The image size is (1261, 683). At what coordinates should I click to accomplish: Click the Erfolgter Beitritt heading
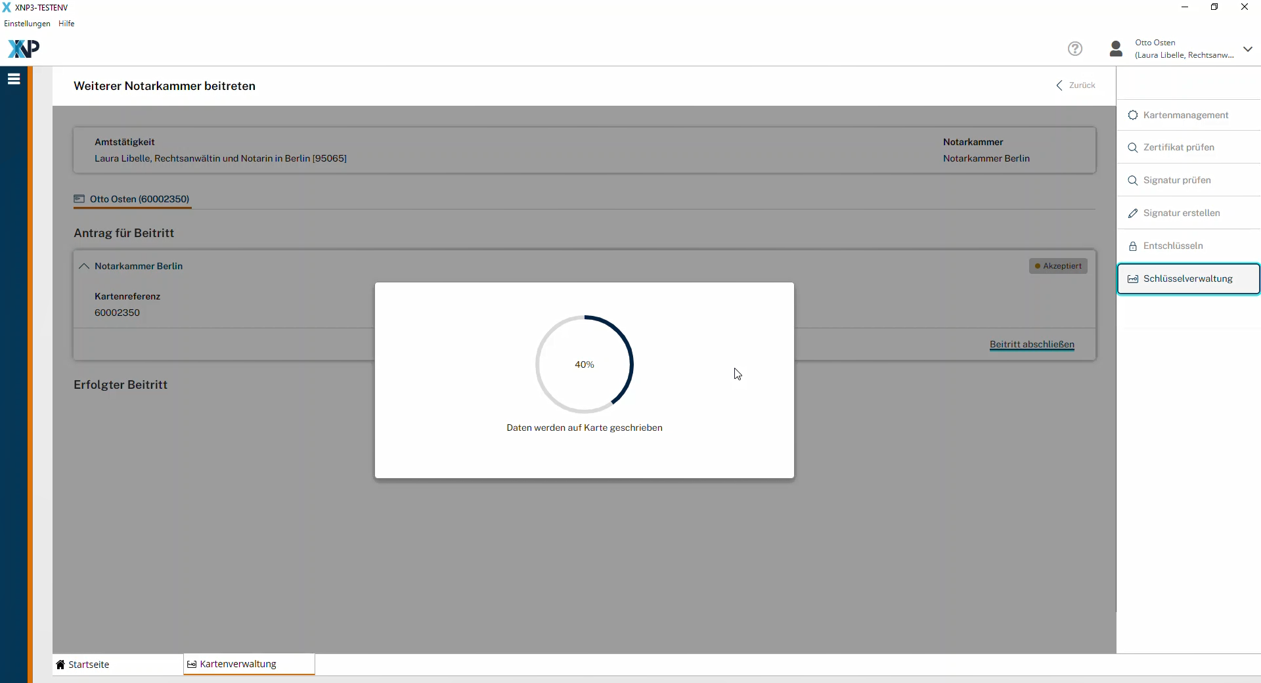(120, 385)
